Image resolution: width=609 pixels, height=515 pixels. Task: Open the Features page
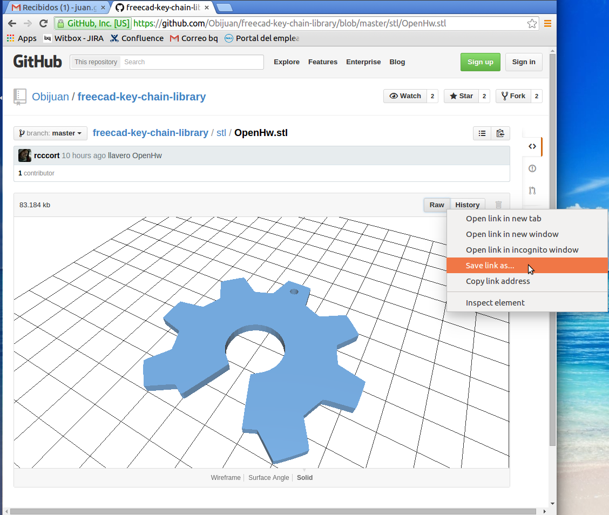323,62
